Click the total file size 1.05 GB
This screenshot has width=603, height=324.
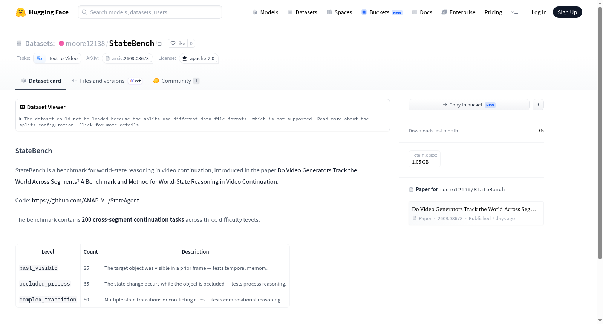pyautogui.click(x=424, y=159)
